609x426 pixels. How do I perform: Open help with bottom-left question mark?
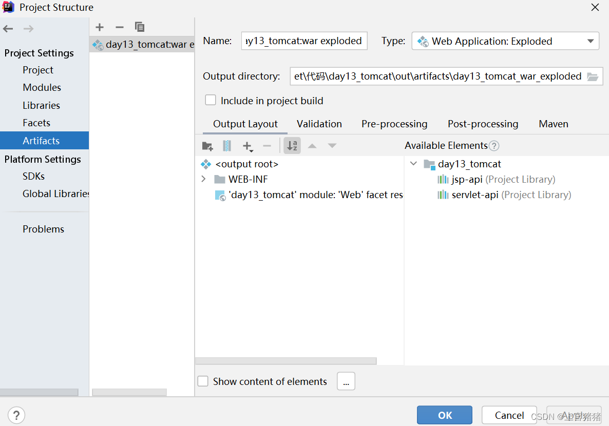click(16, 415)
